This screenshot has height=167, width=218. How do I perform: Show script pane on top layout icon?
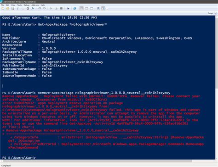click(x=81, y=8)
